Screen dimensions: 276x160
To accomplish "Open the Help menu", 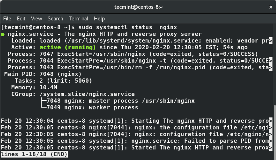I will pyautogui.click(x=99, y=19).
